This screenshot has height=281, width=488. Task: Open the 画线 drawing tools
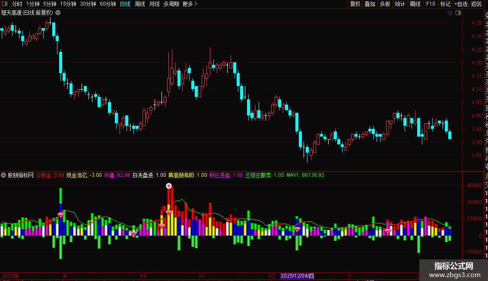coord(415,4)
